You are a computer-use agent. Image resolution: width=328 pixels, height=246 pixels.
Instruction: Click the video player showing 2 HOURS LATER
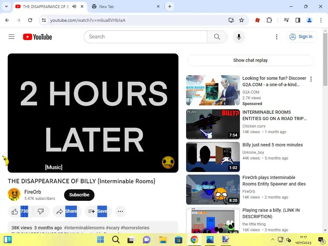click(x=93, y=113)
